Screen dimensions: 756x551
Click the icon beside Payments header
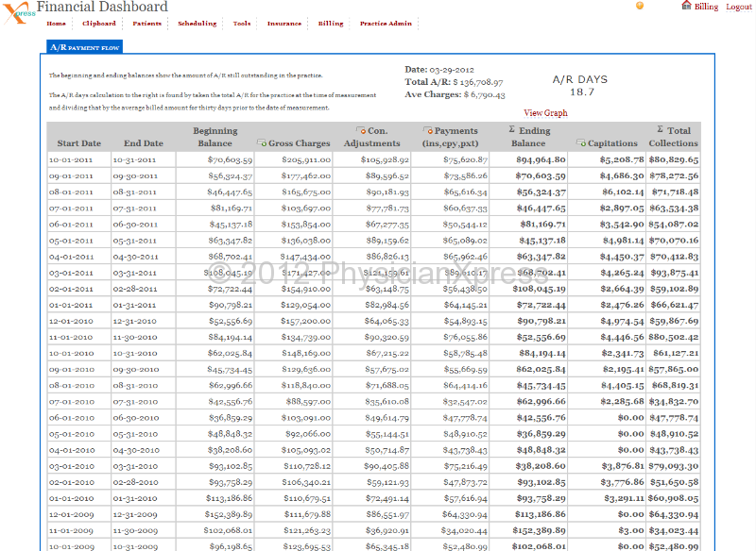coord(428,130)
